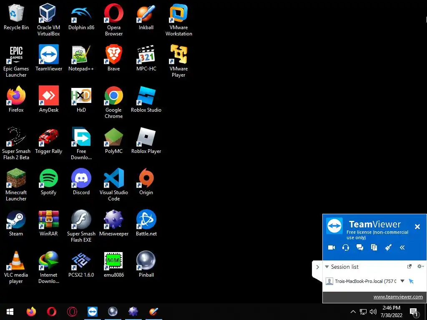This screenshot has height=320, width=427.
Task: Select Super Smash Flash EXE icon
Action: [81, 226]
